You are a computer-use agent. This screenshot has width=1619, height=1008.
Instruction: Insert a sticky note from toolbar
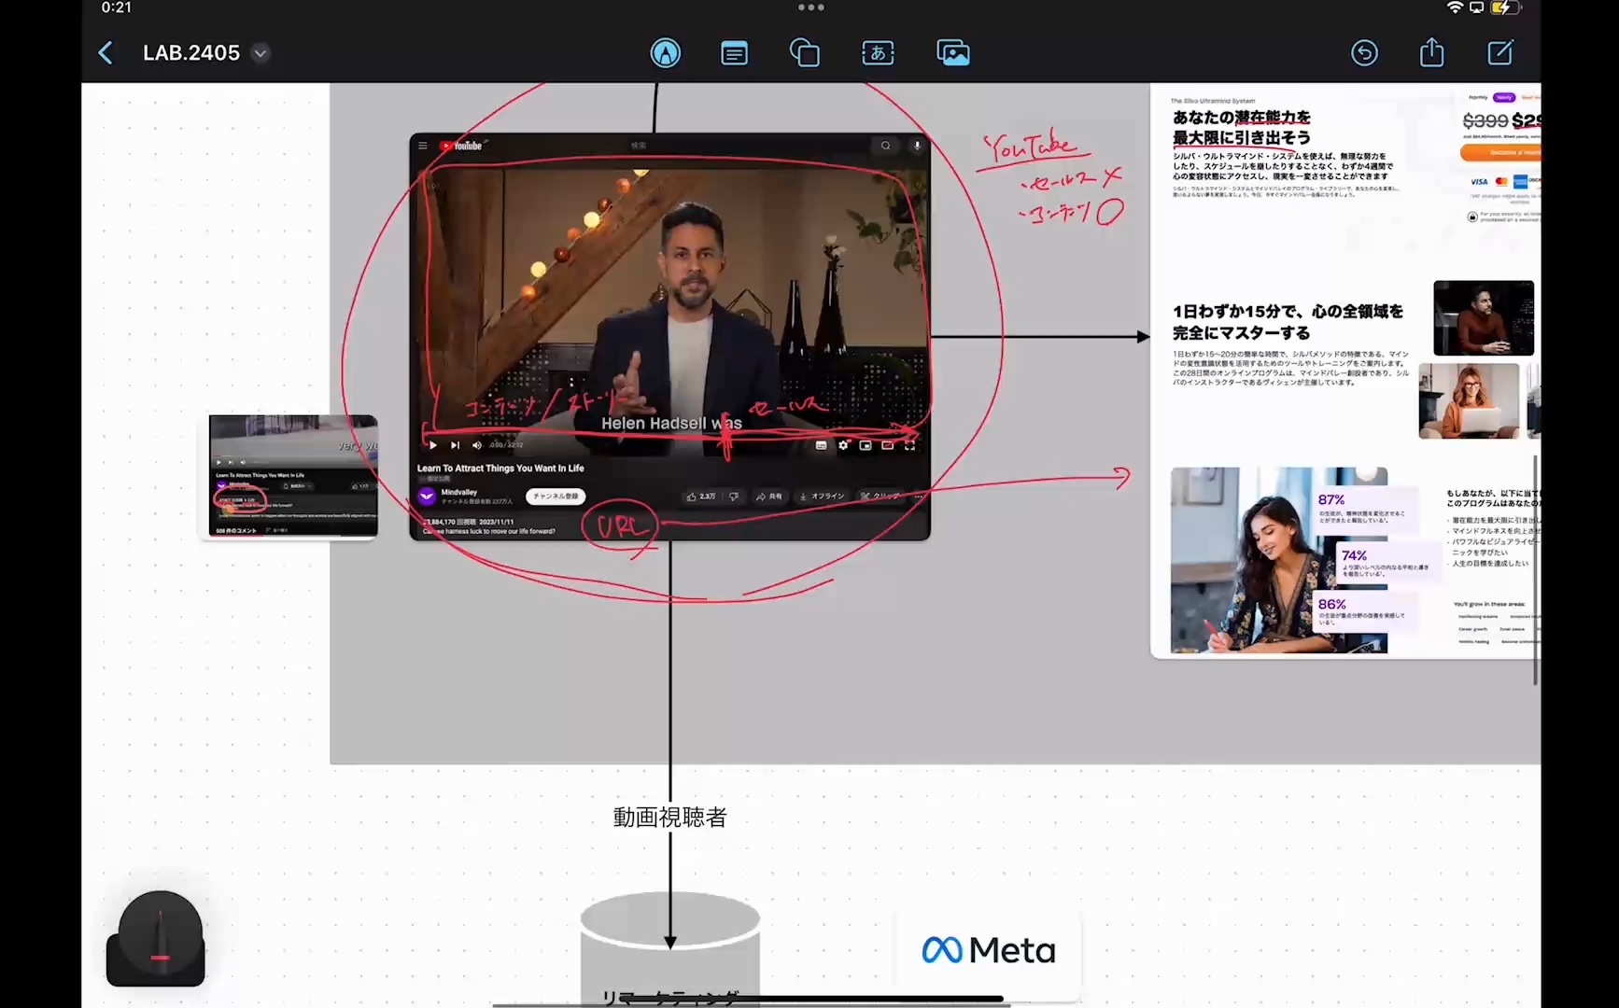(735, 53)
